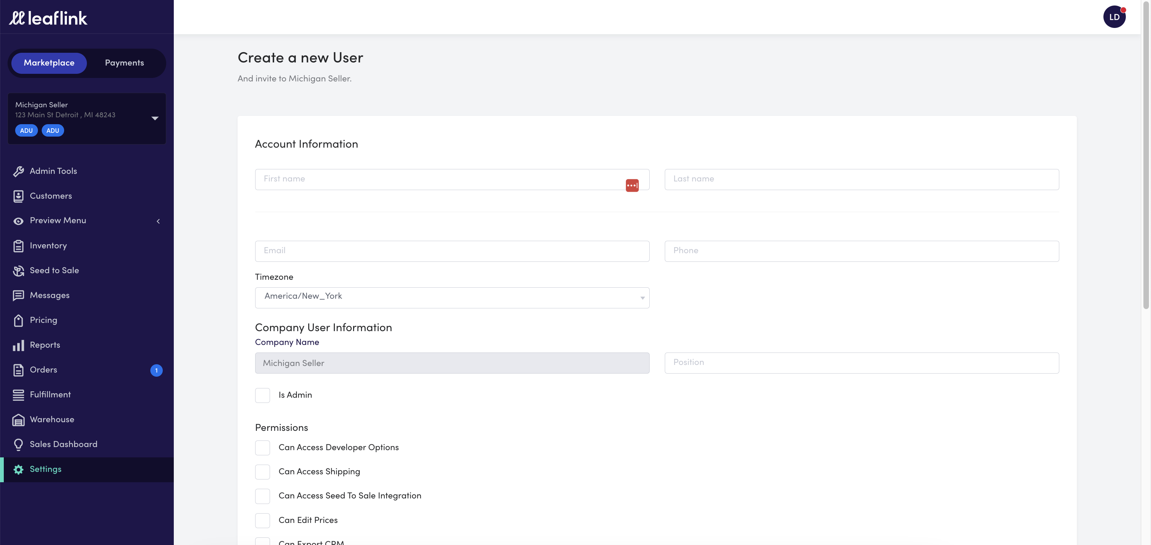
Task: Go to Pricing page
Action: click(87, 320)
